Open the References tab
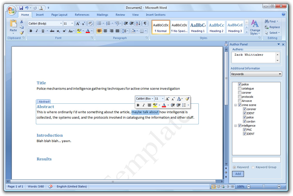The image size is (293, 196). point(82,14)
